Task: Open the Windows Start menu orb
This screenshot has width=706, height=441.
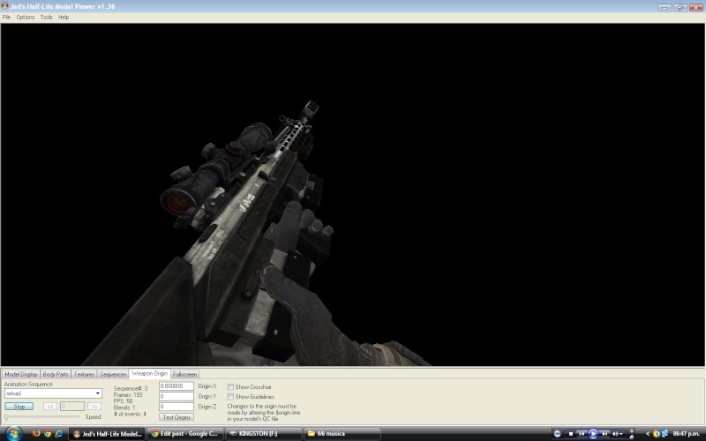Action: tap(13, 434)
